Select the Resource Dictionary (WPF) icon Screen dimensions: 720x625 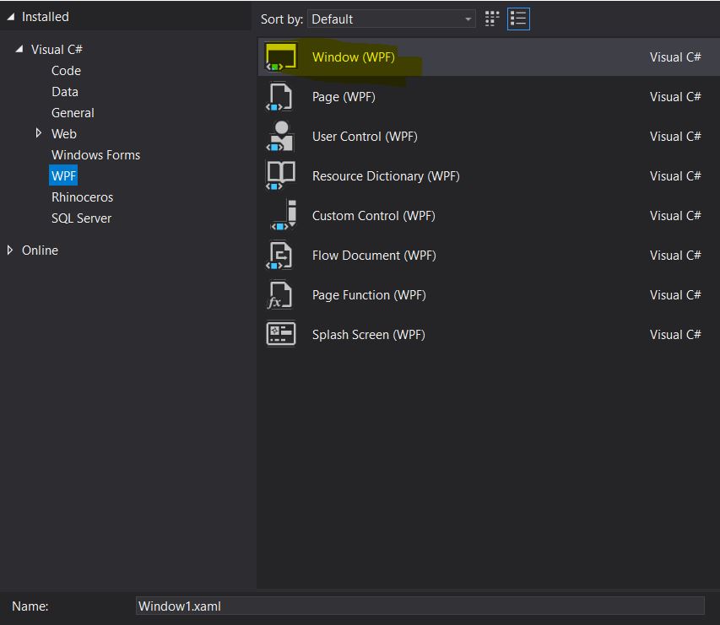[279, 175]
